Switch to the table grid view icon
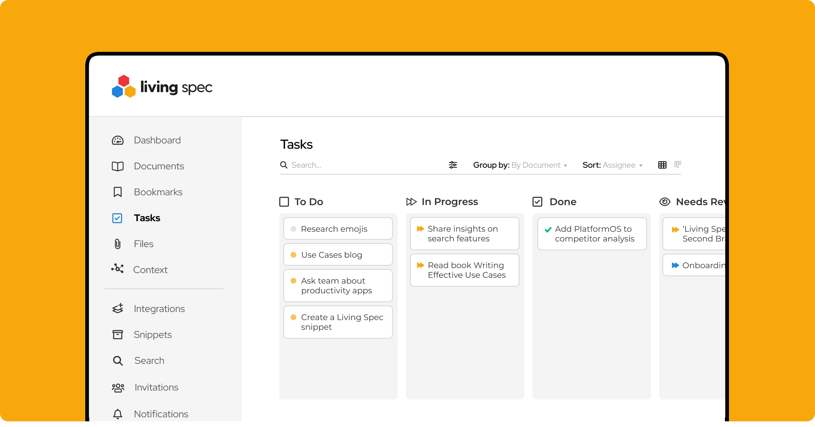The image size is (815, 427). tap(662, 165)
